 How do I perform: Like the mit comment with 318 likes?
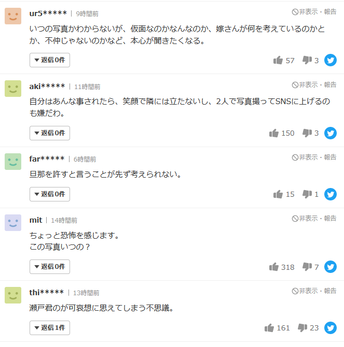[274, 267]
